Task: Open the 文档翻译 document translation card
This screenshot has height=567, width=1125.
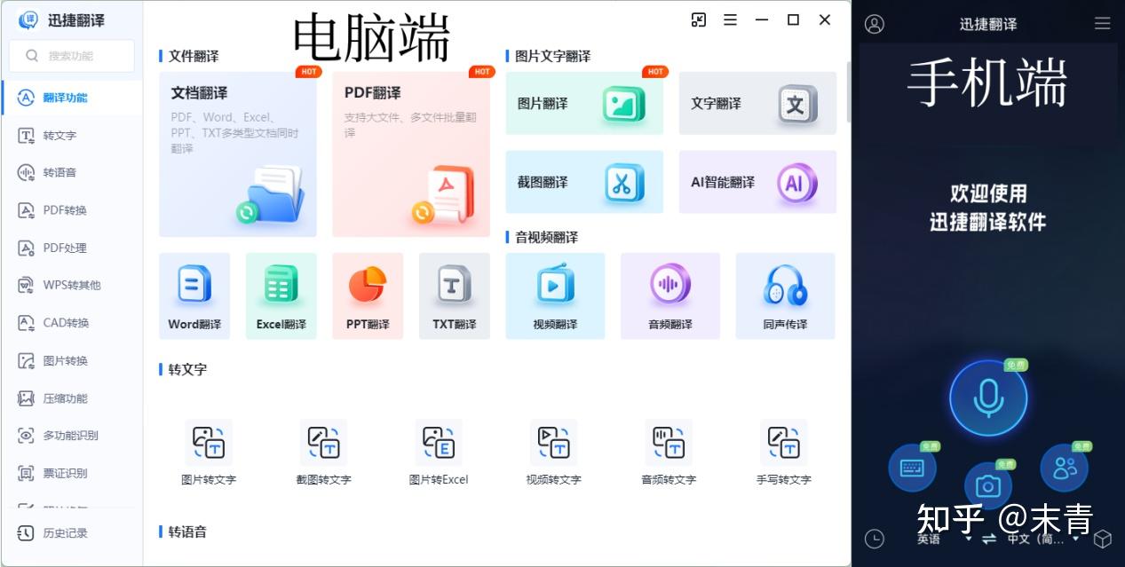Action: (x=237, y=154)
